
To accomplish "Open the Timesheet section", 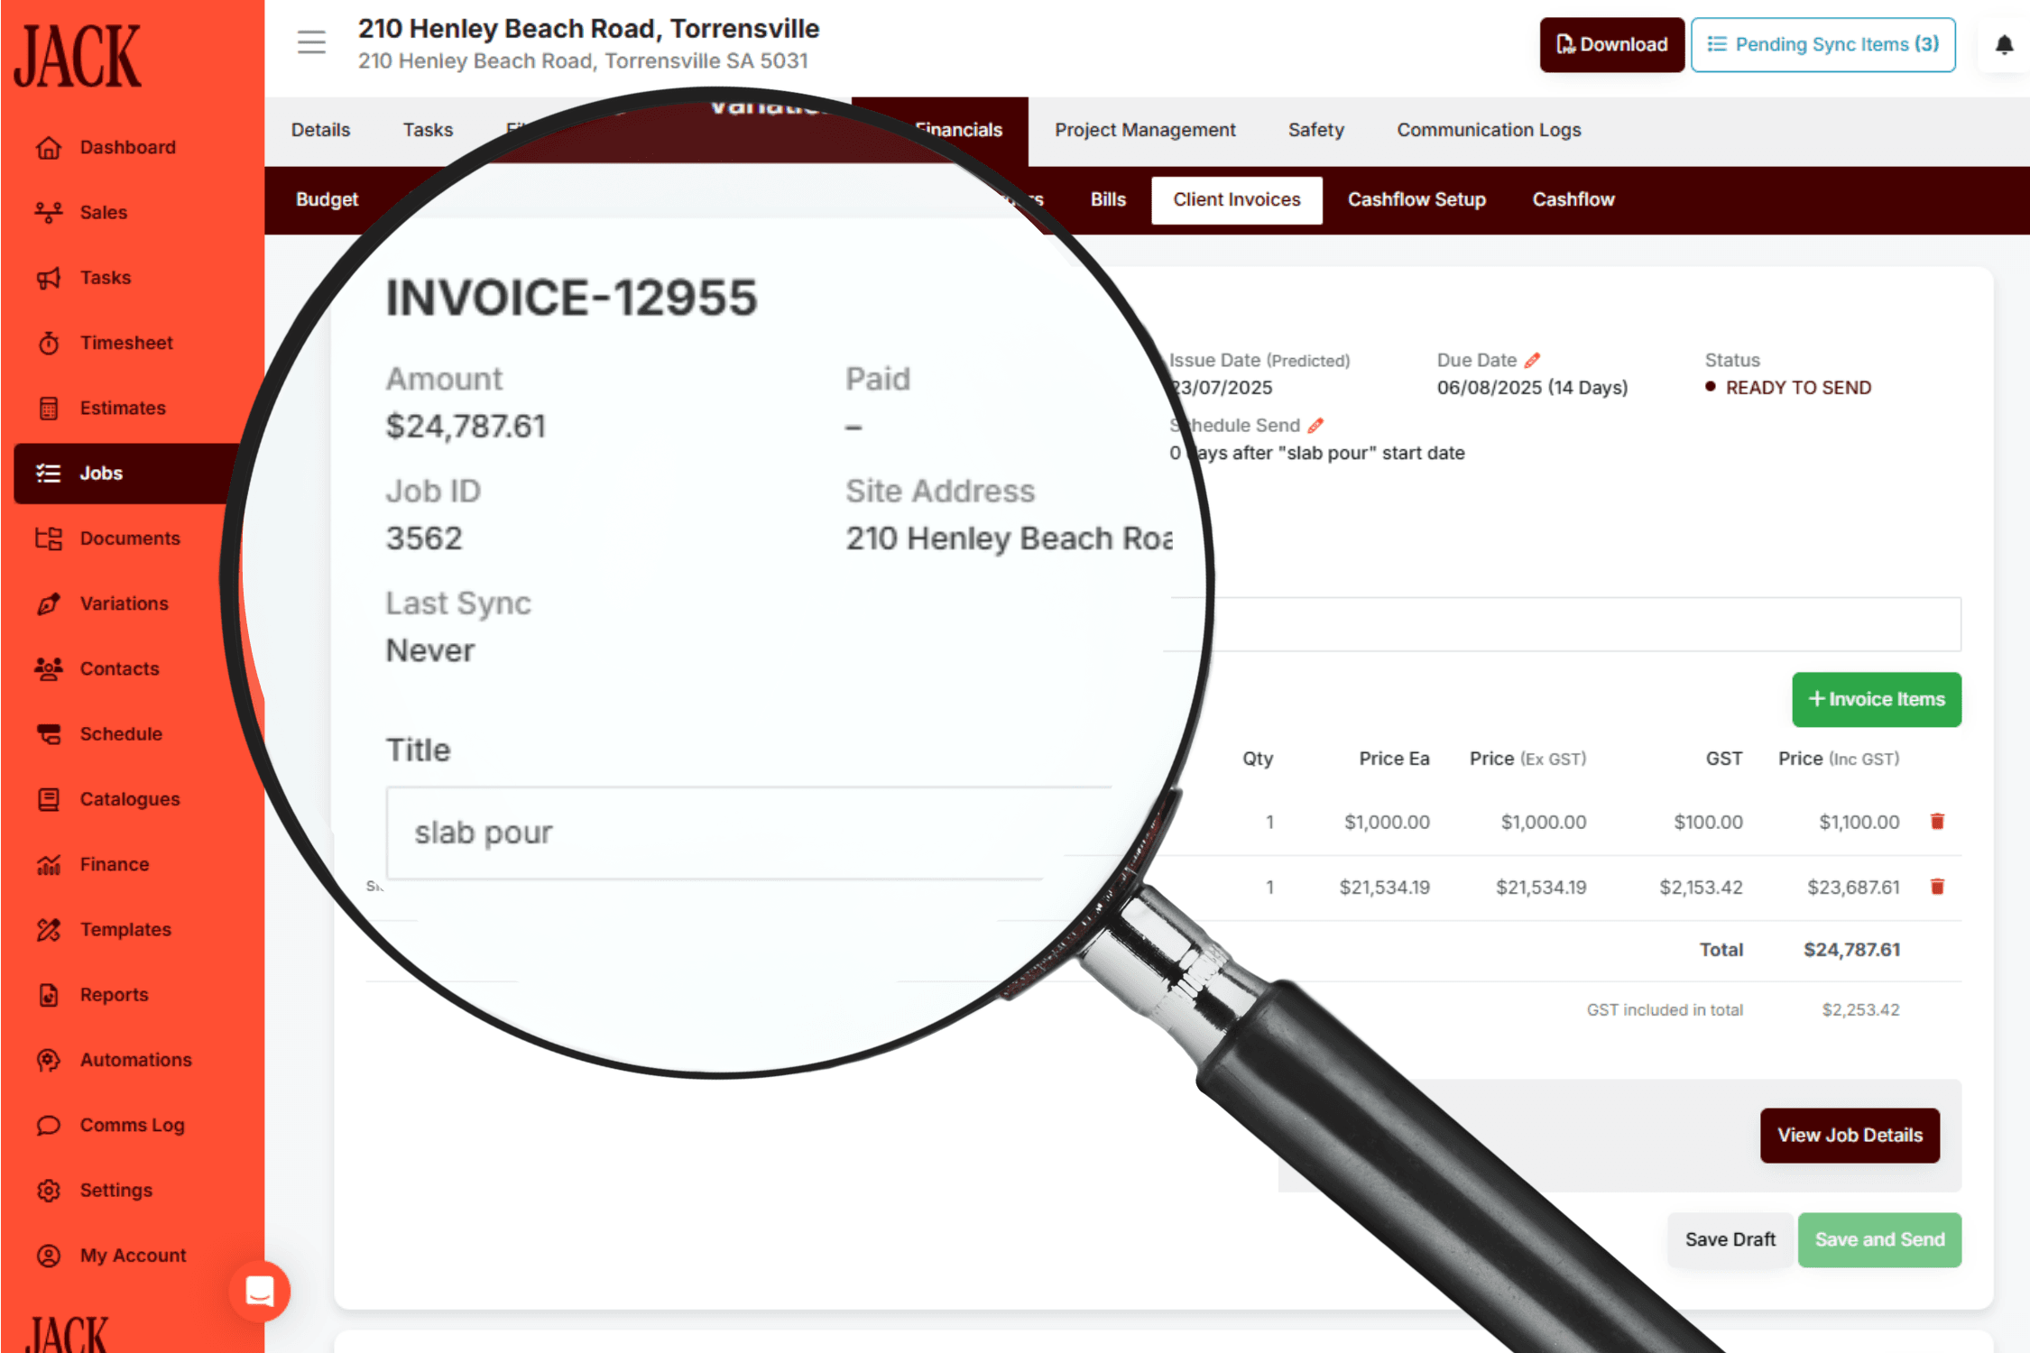I will 125,343.
